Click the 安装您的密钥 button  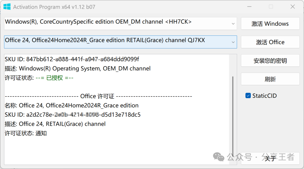(x=270, y=60)
